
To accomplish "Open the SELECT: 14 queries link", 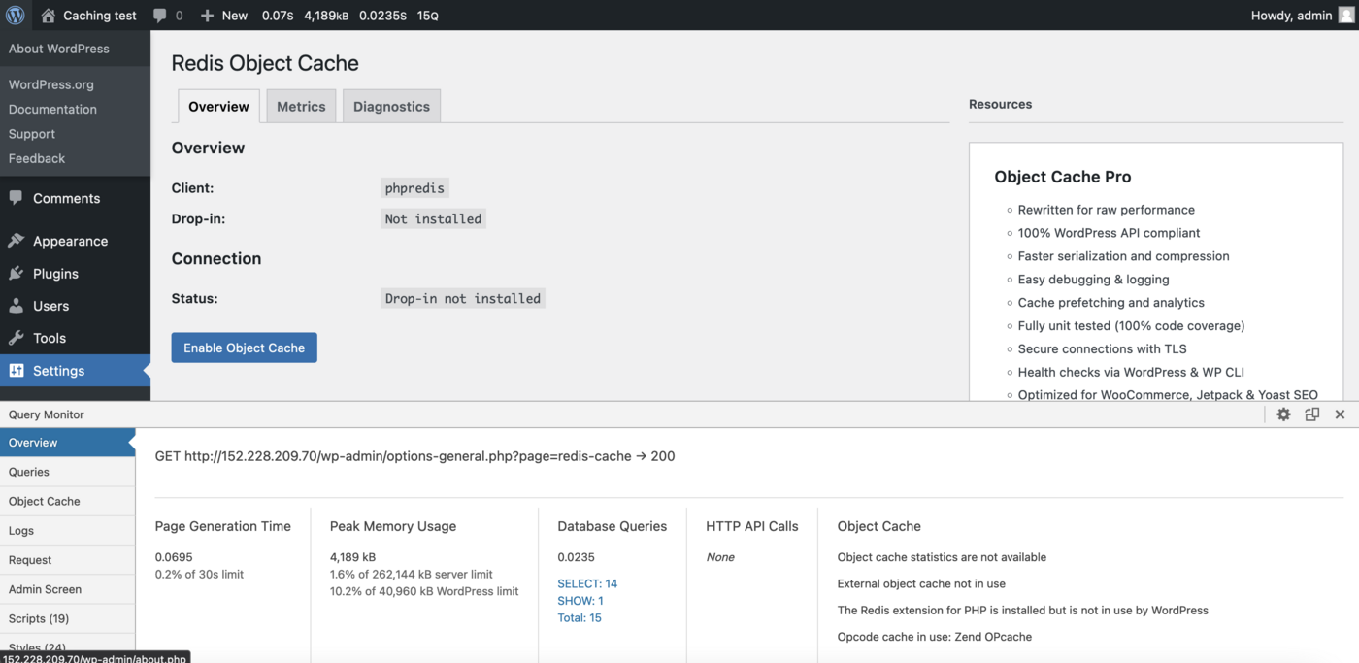I will click(587, 582).
